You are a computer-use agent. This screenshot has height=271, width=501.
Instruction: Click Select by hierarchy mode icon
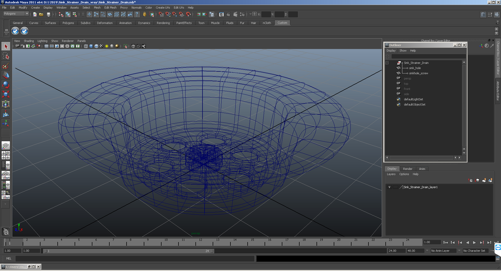click(61, 14)
